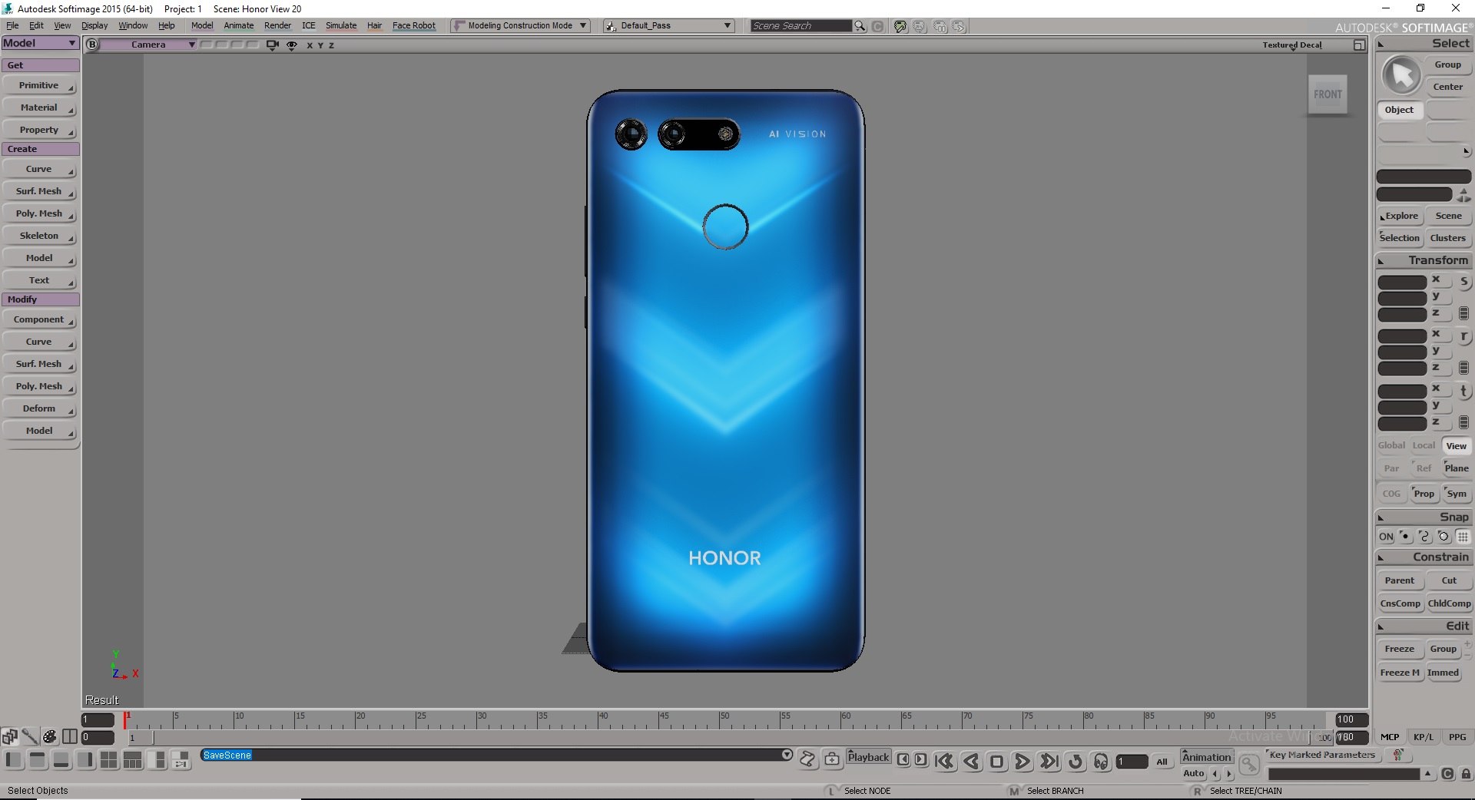1475x800 pixels.
Task: Open the Camera view dropdown
Action: pos(149,45)
